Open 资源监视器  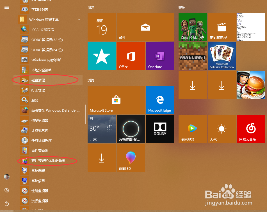(x=48, y=201)
